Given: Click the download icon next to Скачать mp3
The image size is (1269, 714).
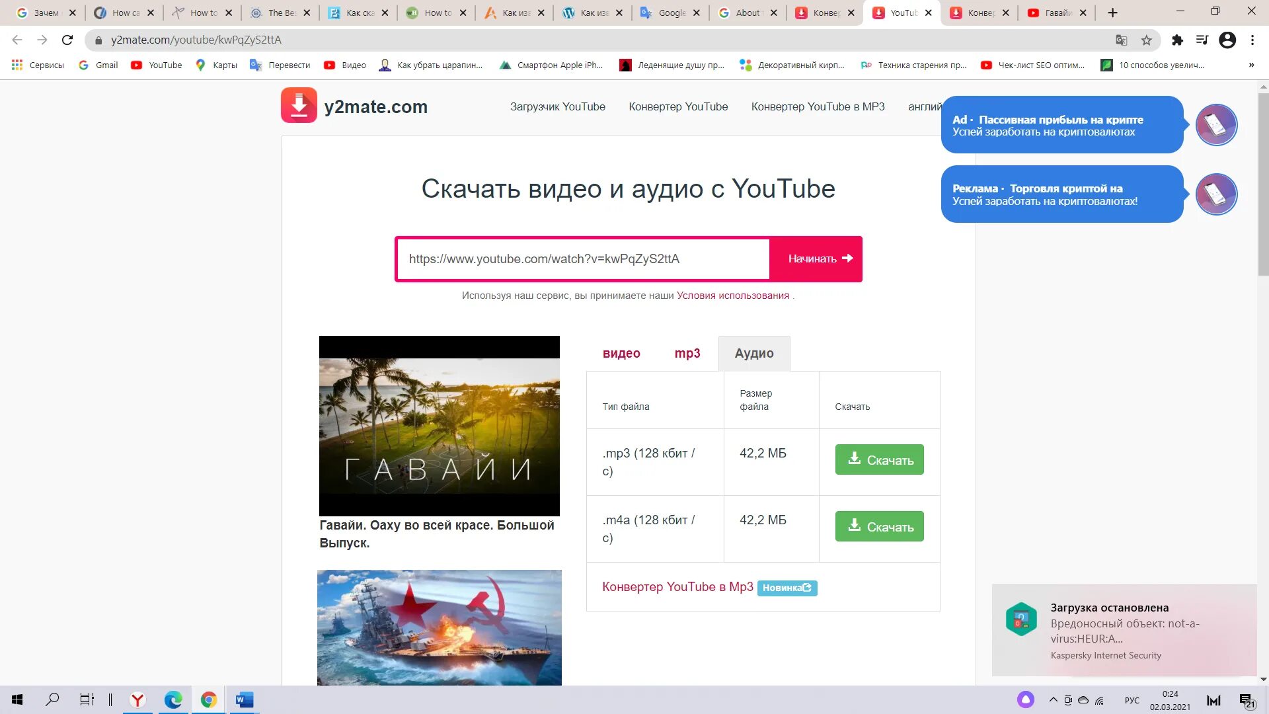Looking at the screenshot, I should pos(856,459).
